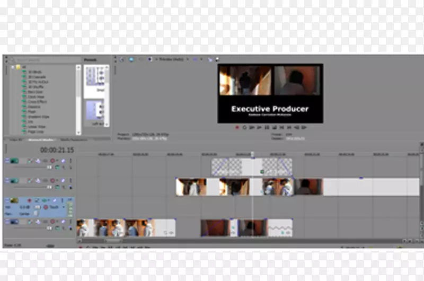Mute the bottom video track
The width and height of the screenshot is (424, 281).
click(x=63, y=222)
